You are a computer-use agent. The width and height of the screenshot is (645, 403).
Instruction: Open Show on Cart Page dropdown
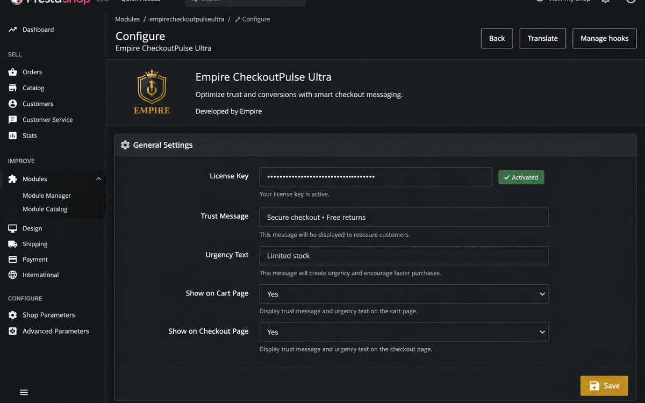tap(404, 294)
